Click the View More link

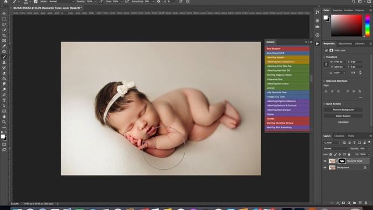343,122
